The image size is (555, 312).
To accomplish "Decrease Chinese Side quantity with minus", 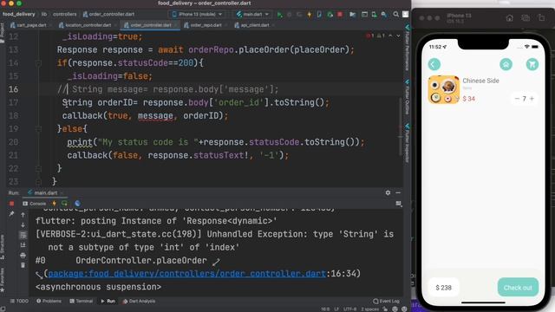I will [517, 99].
